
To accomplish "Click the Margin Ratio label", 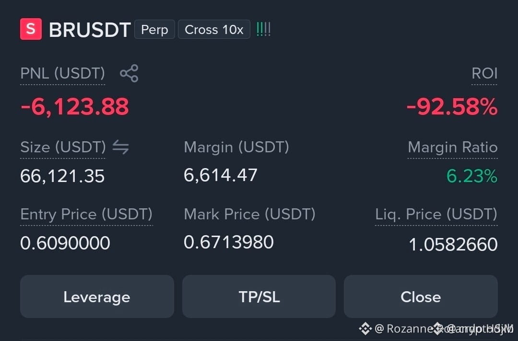I will [453, 147].
